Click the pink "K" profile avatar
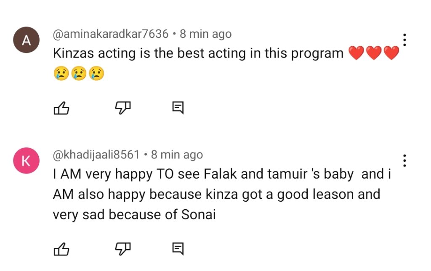431x271 pixels. pos(27,161)
